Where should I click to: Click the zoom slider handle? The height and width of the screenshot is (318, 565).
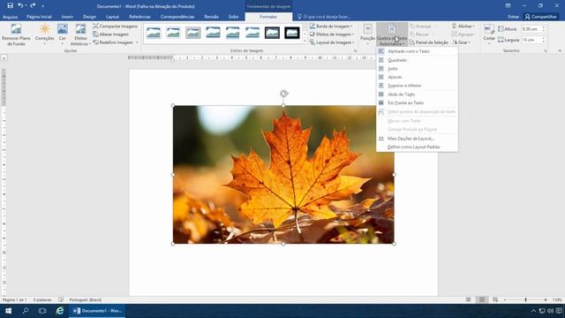(x=526, y=300)
